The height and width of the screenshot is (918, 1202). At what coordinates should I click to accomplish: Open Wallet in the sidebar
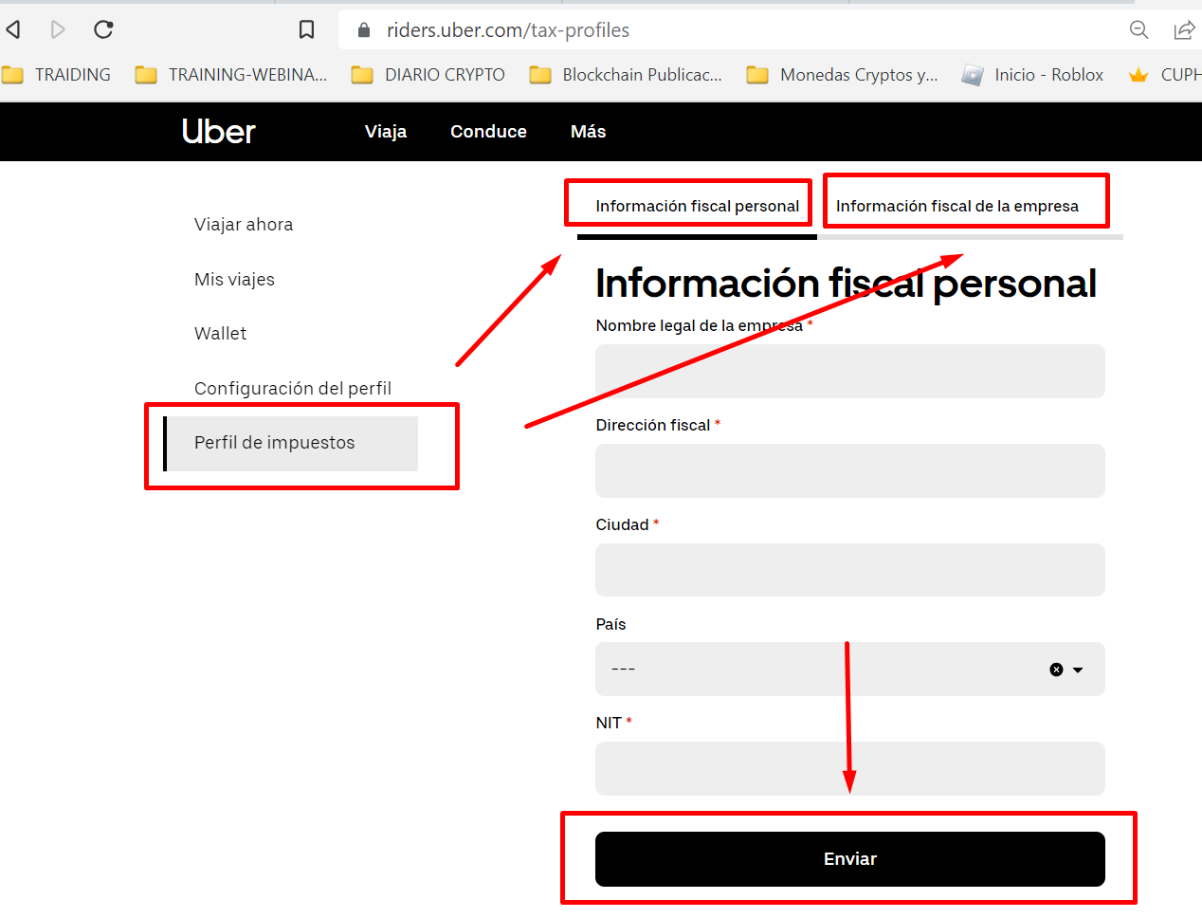(x=220, y=334)
